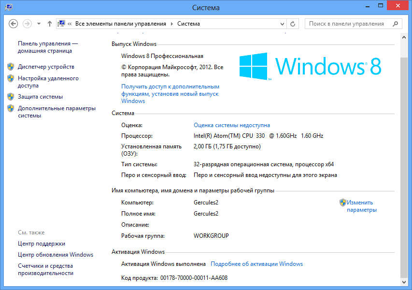This screenshot has height=290, width=412.
Task: Open 'Центр поддержки' link
Action: coord(42,244)
